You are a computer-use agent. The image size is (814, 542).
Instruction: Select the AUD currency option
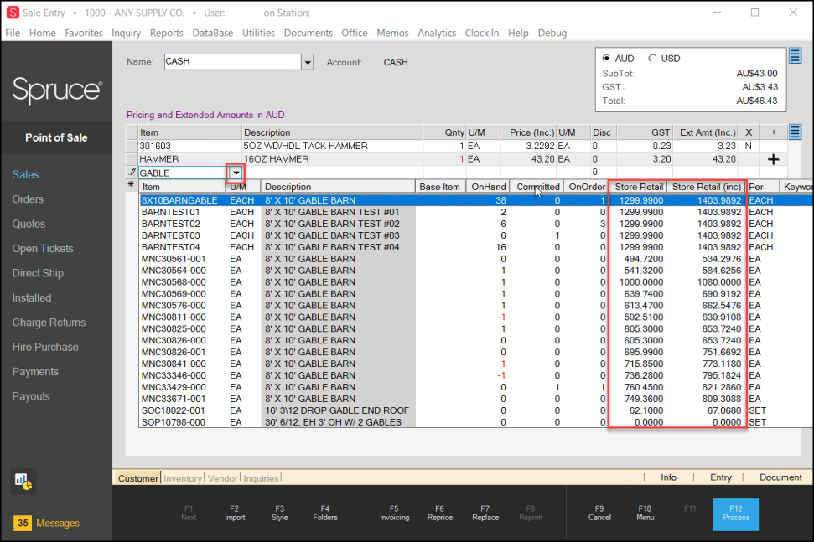coord(606,58)
